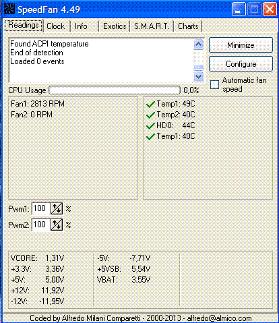Click the Fan1: 2813 RPM reading
This screenshot has width=279, height=323.
pos(38,104)
